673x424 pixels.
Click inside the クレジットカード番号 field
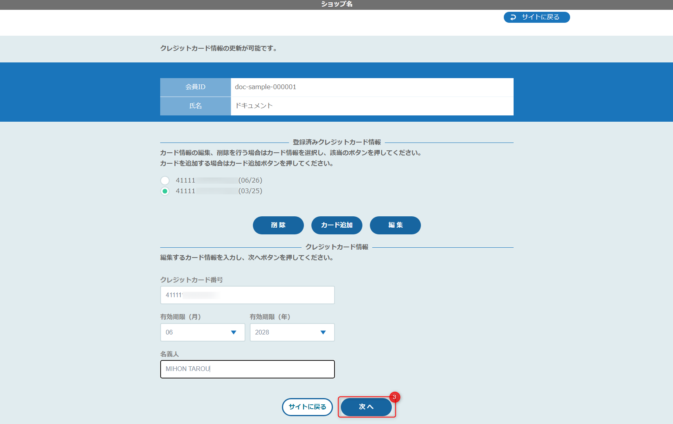[247, 295]
